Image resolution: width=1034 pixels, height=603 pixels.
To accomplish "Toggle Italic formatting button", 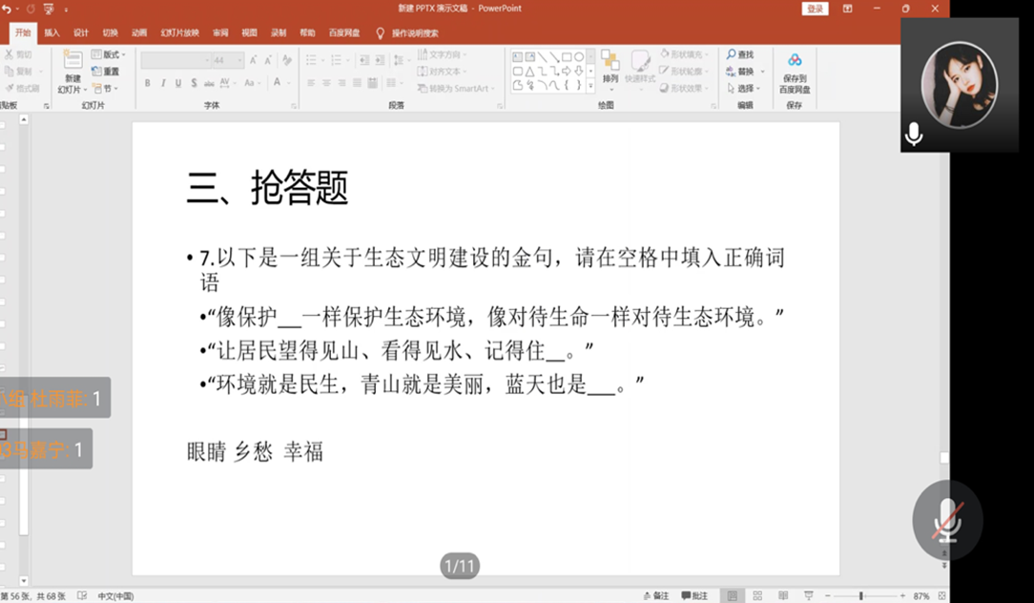I will 163,84.
